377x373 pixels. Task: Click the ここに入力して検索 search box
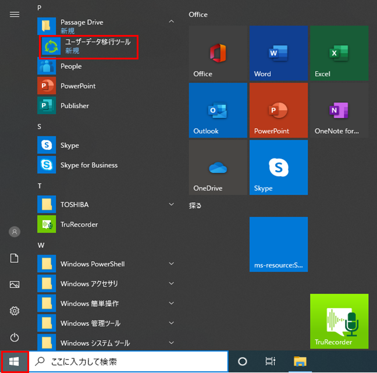pos(129,361)
